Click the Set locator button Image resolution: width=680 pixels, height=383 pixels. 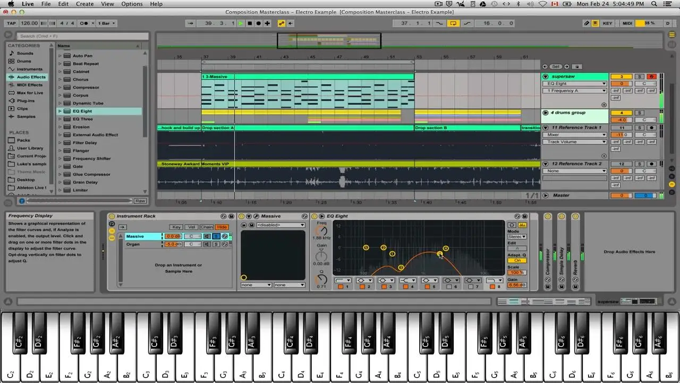(556, 66)
